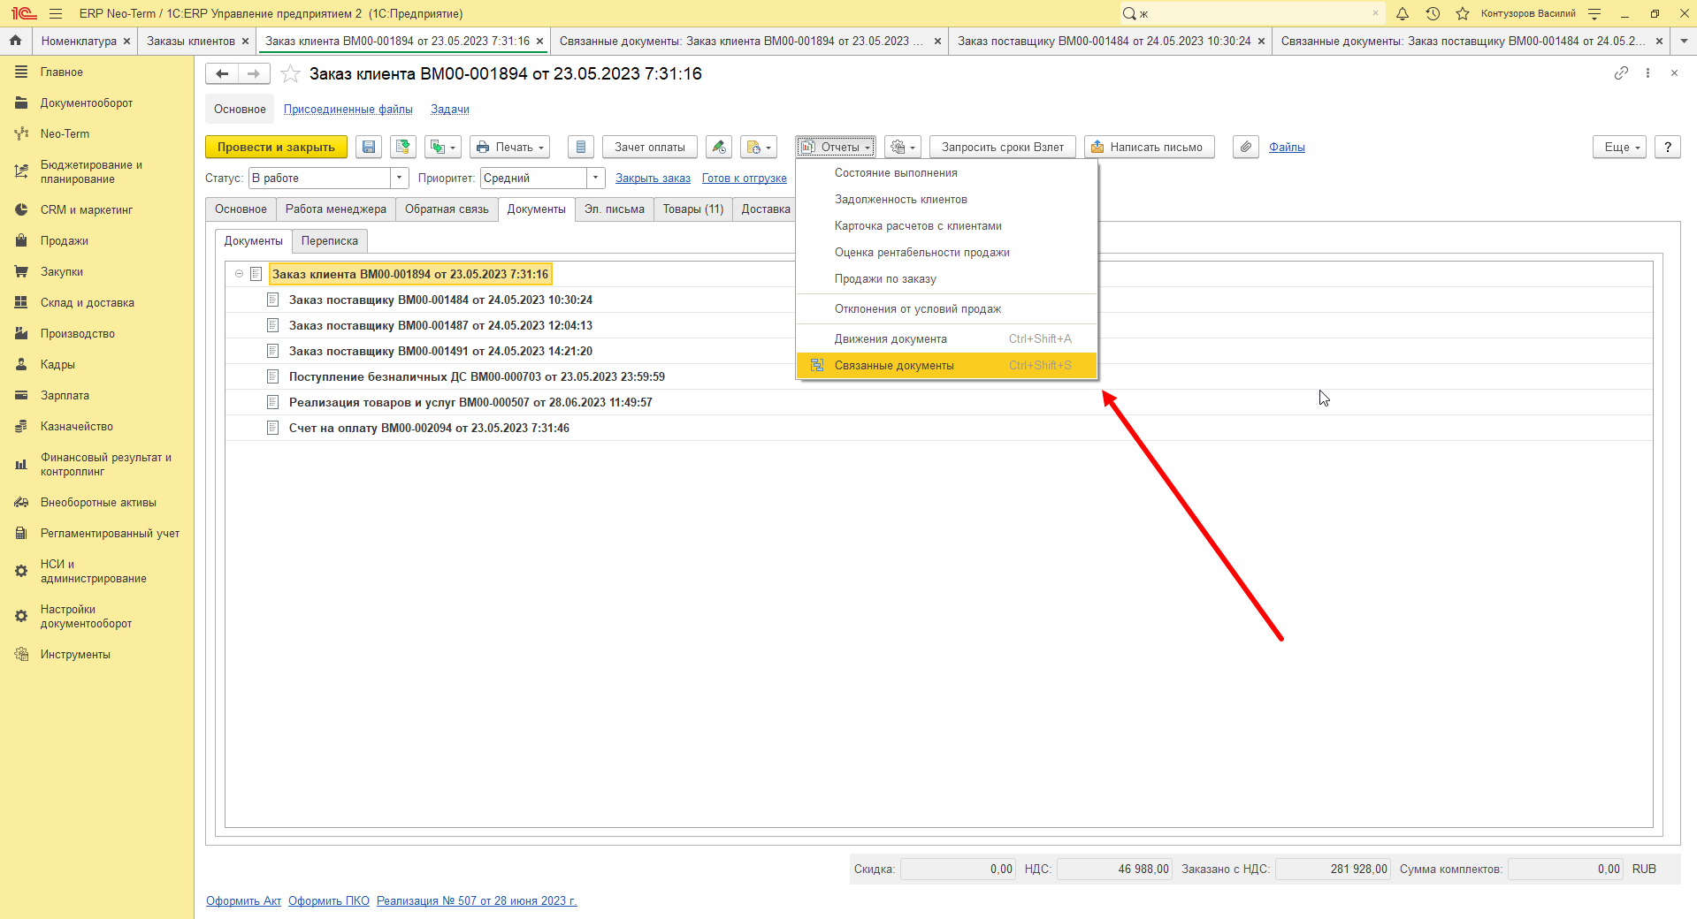Click the save document floppy disk icon
Image resolution: width=1697 pixels, height=919 pixels.
point(369,147)
